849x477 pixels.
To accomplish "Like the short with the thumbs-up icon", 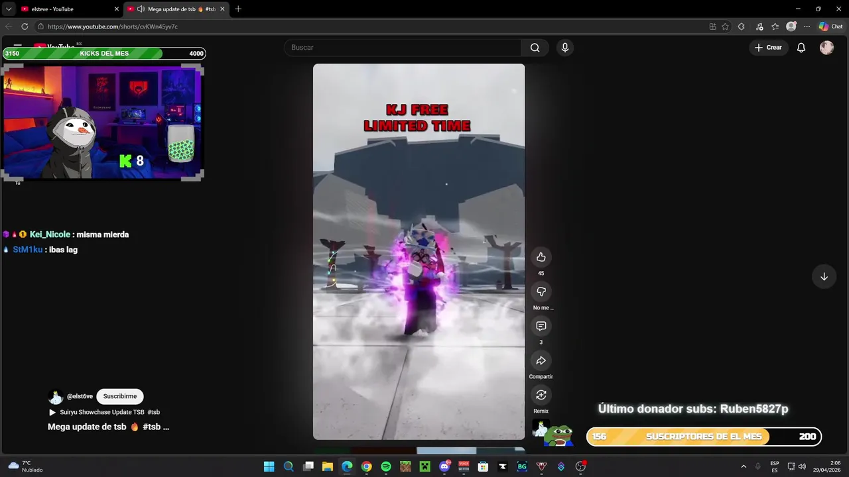I will pyautogui.click(x=541, y=257).
